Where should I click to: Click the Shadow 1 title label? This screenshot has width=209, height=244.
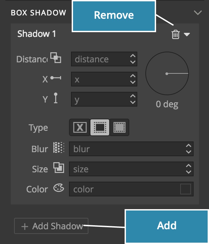37,34
